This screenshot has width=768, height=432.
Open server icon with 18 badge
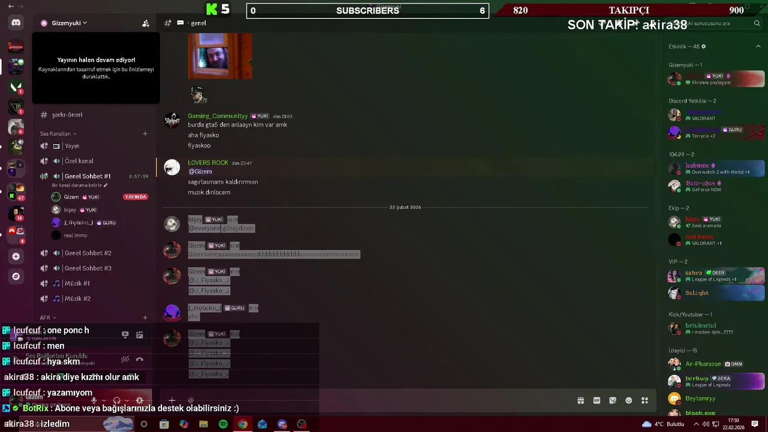tap(16, 213)
